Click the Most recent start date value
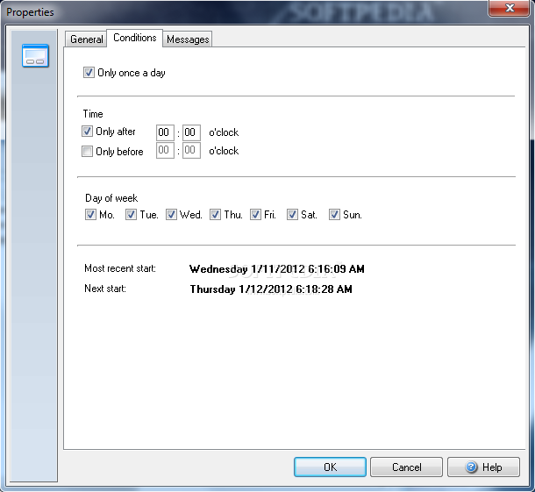 pos(277,269)
